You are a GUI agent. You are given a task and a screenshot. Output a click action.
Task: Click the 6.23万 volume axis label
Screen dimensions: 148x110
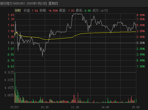(9, 80)
